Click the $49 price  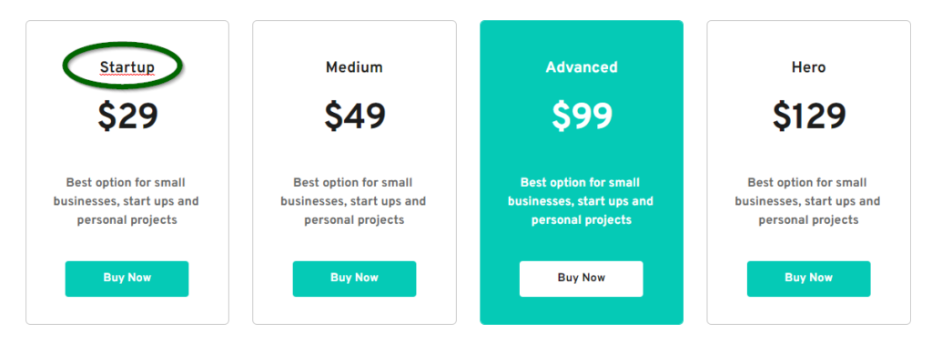coord(355,116)
